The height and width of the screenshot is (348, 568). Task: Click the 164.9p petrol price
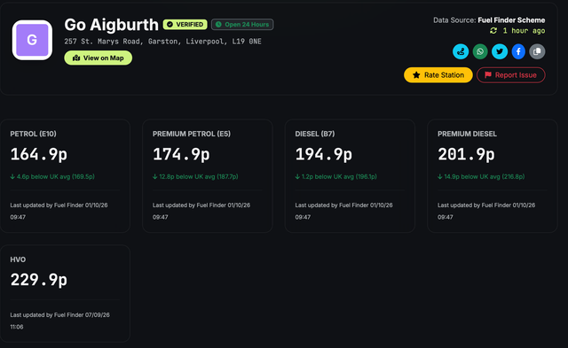tap(39, 155)
